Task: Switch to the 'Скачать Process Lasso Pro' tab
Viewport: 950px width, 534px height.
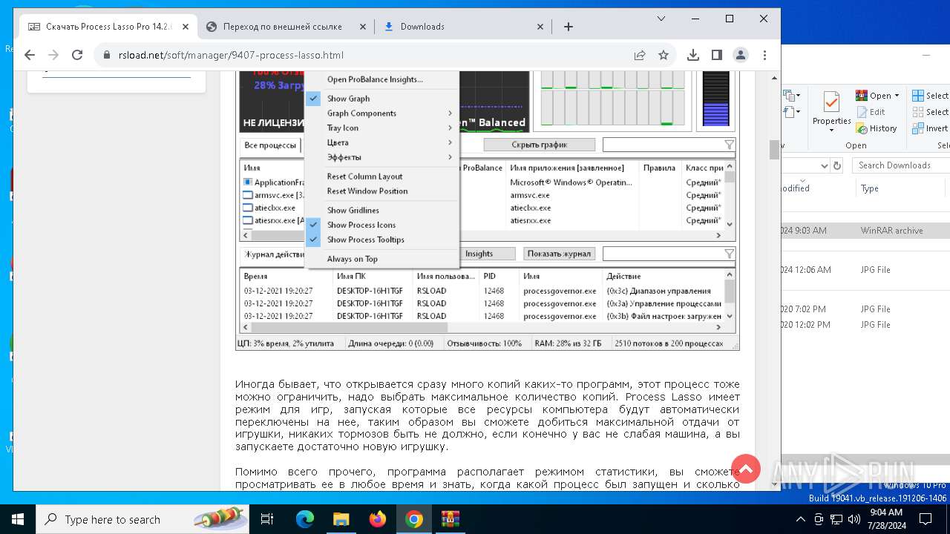Action: click(108, 27)
